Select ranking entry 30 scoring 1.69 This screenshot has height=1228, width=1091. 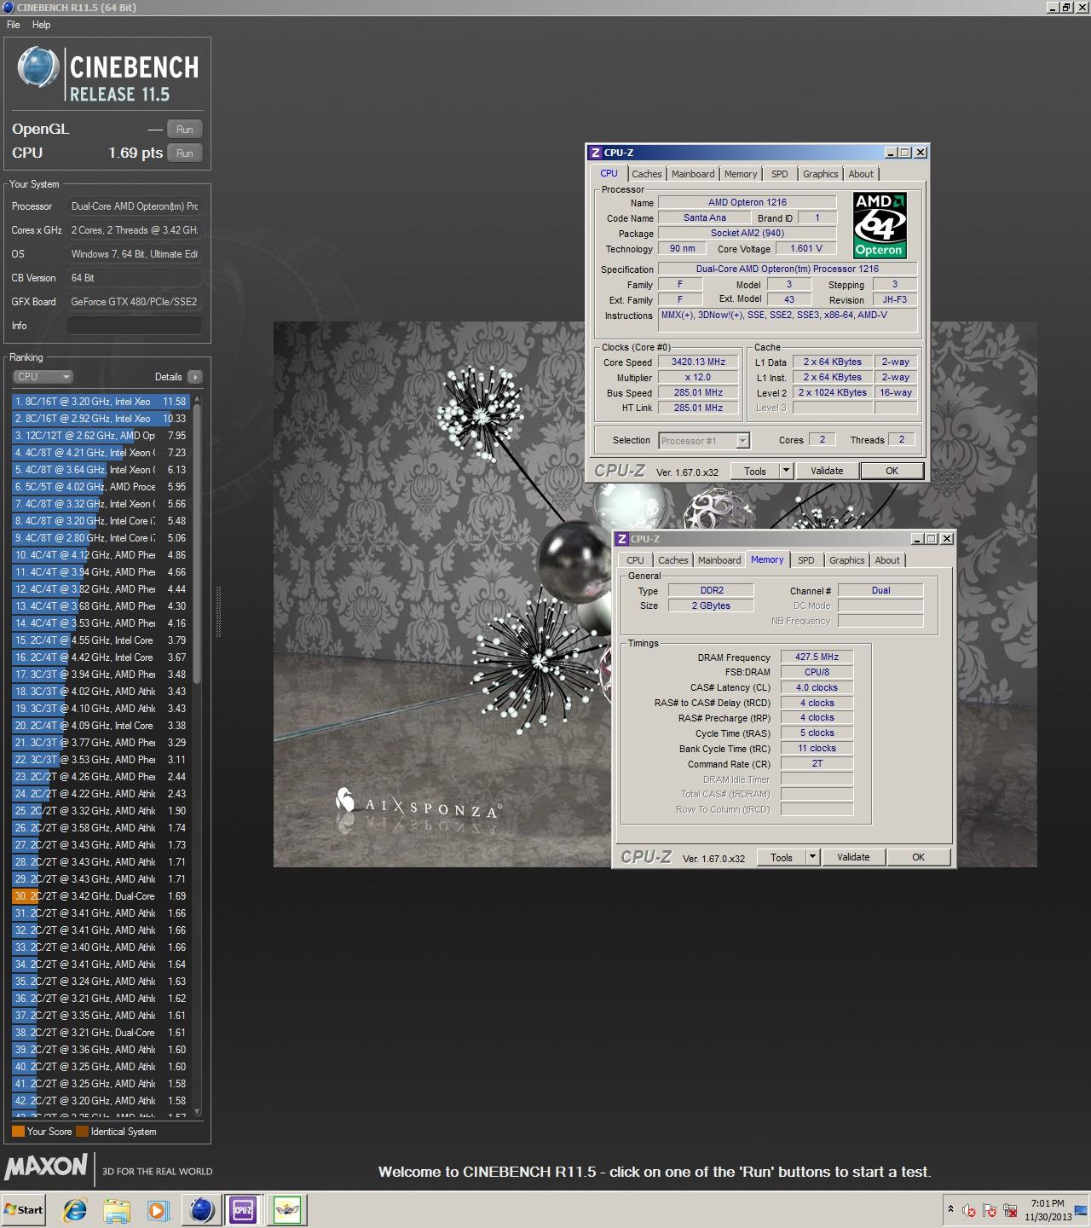pos(101,895)
